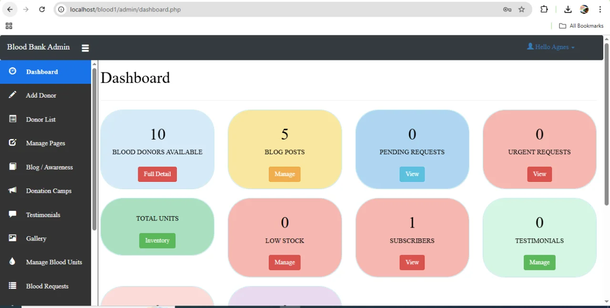Image resolution: width=610 pixels, height=308 pixels.
Task: Open the apps grid icon in bookmarks bar
Action: tap(9, 26)
